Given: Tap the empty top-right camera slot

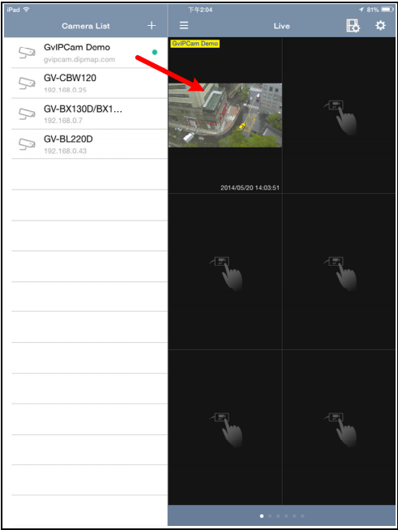Looking at the screenshot, I should click(339, 115).
